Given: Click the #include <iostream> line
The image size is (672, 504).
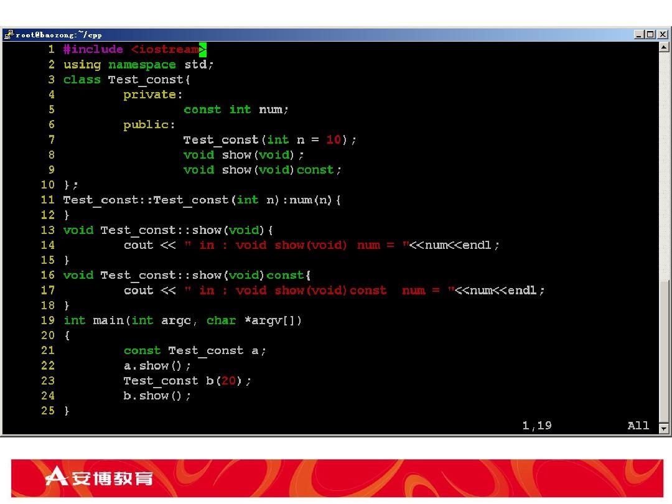Looking at the screenshot, I should coord(134,50).
